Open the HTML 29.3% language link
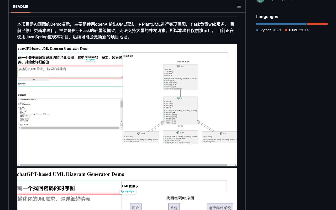336x210 pixels. click(297, 30)
